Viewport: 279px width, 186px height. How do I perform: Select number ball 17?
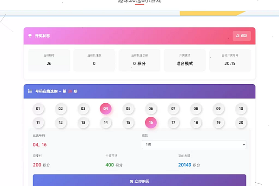pyautogui.click(x=173, y=122)
